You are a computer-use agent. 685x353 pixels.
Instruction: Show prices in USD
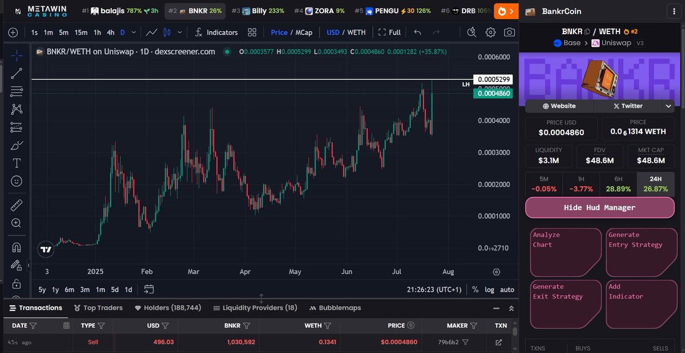pyautogui.click(x=333, y=32)
